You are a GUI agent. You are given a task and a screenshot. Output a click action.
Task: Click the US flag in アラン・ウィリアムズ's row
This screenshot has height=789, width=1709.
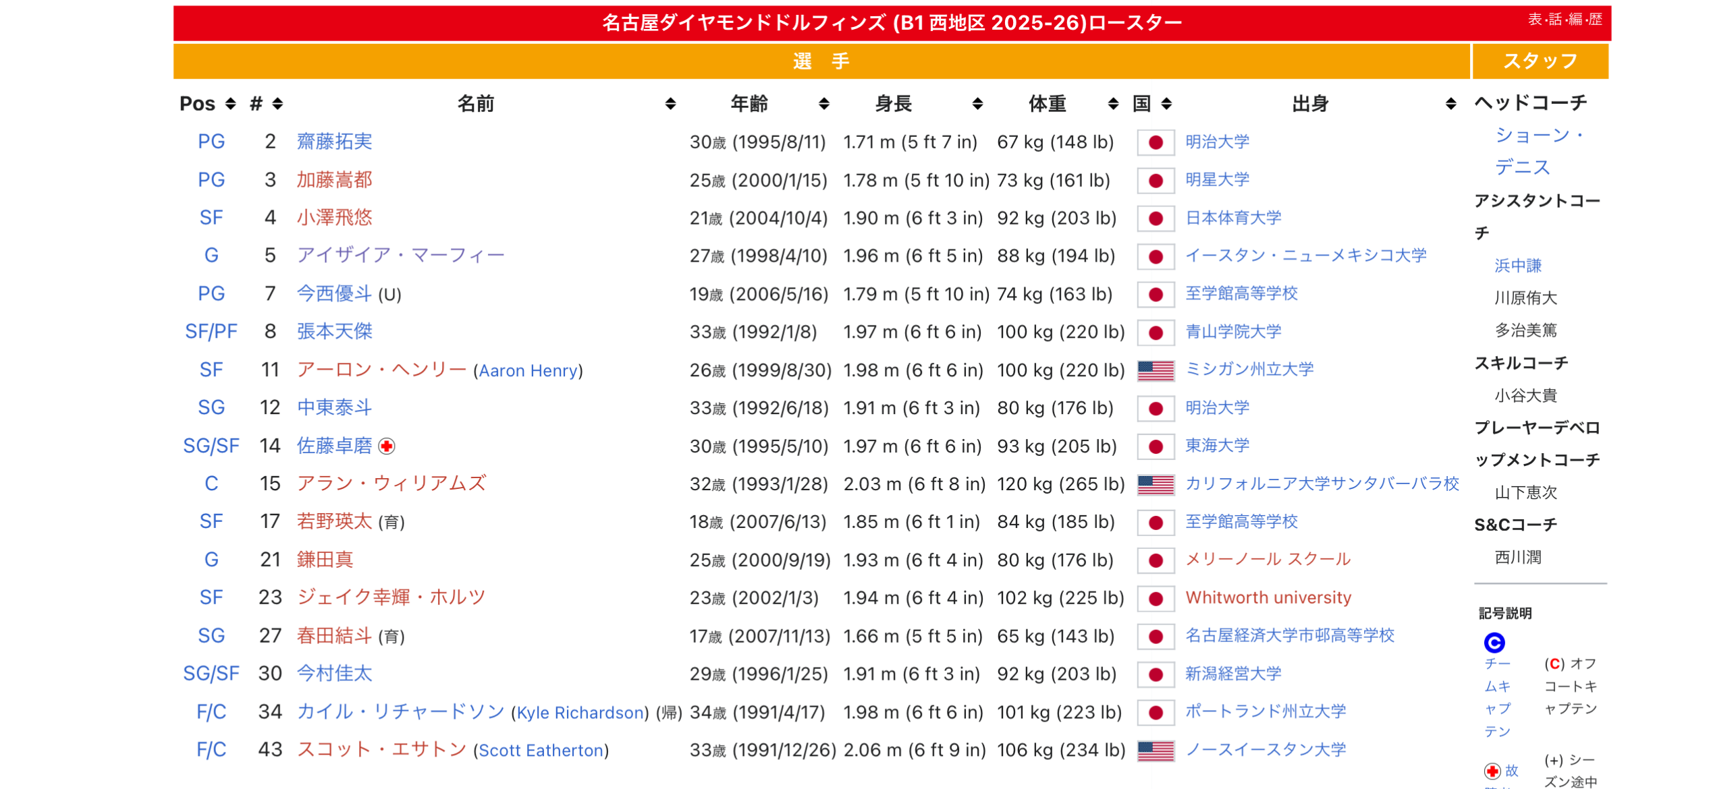1156,484
